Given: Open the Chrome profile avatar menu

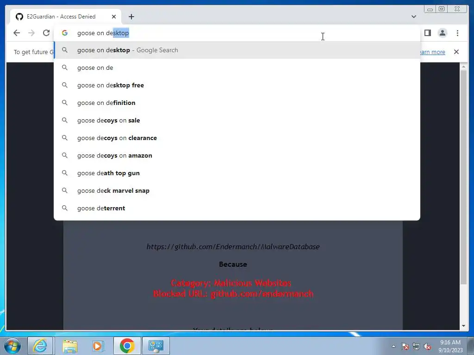Looking at the screenshot, I should (x=442, y=33).
